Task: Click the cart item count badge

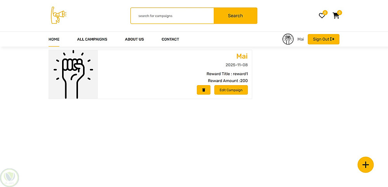Action: (339, 12)
